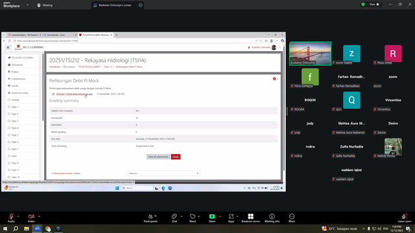Open options on Budianto Ontowirjo's screen tab
This screenshot has height=233, width=415.
140,5
